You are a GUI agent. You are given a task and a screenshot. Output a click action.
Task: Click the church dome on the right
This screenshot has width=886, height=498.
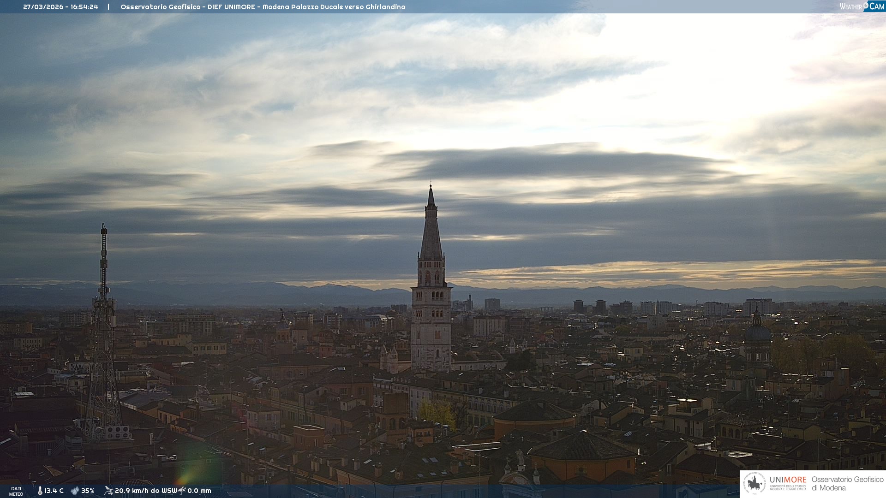(757, 333)
